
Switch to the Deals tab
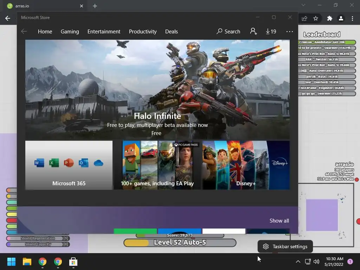172,31
